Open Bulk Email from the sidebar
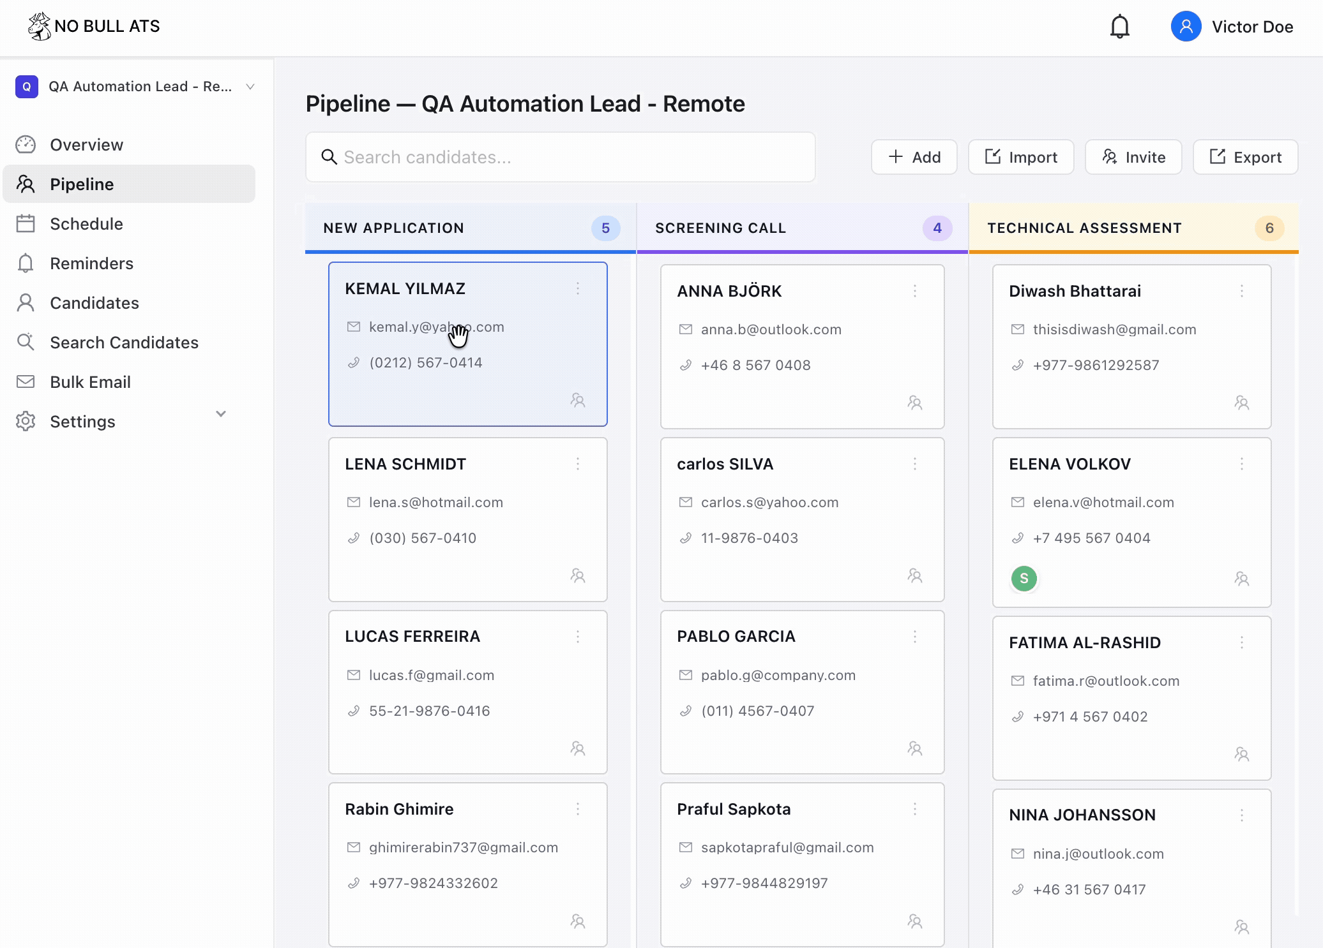The width and height of the screenshot is (1323, 948). 90,382
